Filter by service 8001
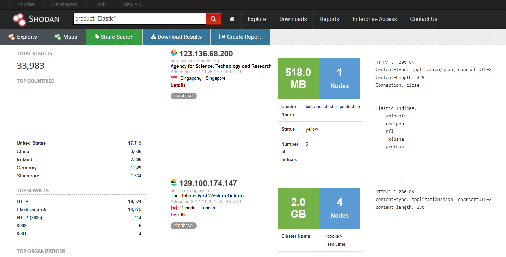This screenshot has width=506, height=257. click(22, 234)
